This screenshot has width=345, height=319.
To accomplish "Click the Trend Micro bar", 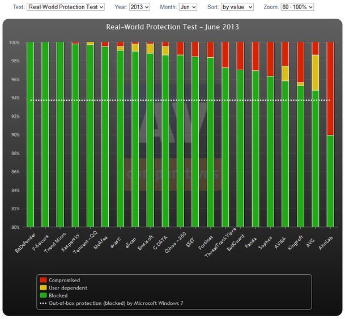I will tap(60, 134).
